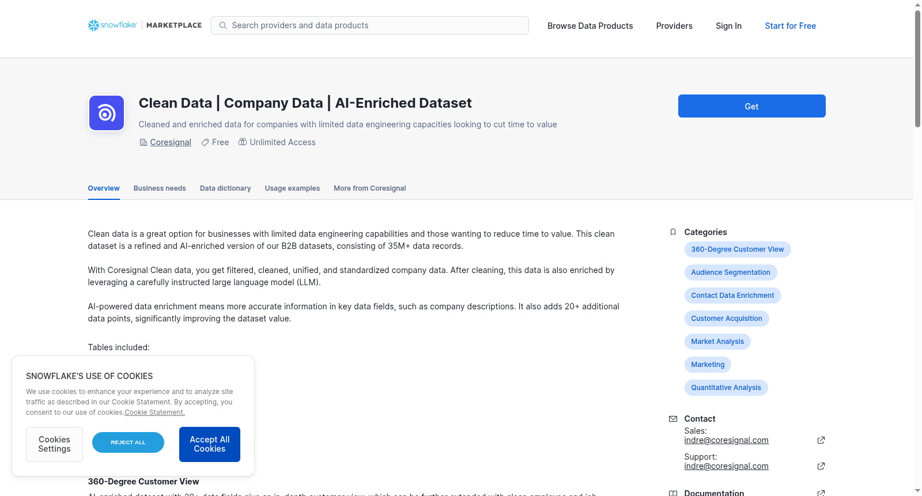Click the page vertical scrollbar
Screen dimensions: 922x496
(917, 69)
